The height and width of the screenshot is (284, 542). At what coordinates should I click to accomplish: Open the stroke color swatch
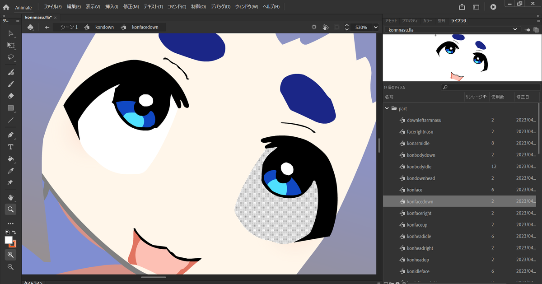click(x=13, y=244)
